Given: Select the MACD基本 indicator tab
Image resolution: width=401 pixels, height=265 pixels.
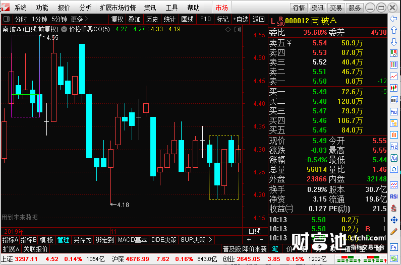Looking at the screenshot, I should [x=133, y=240].
